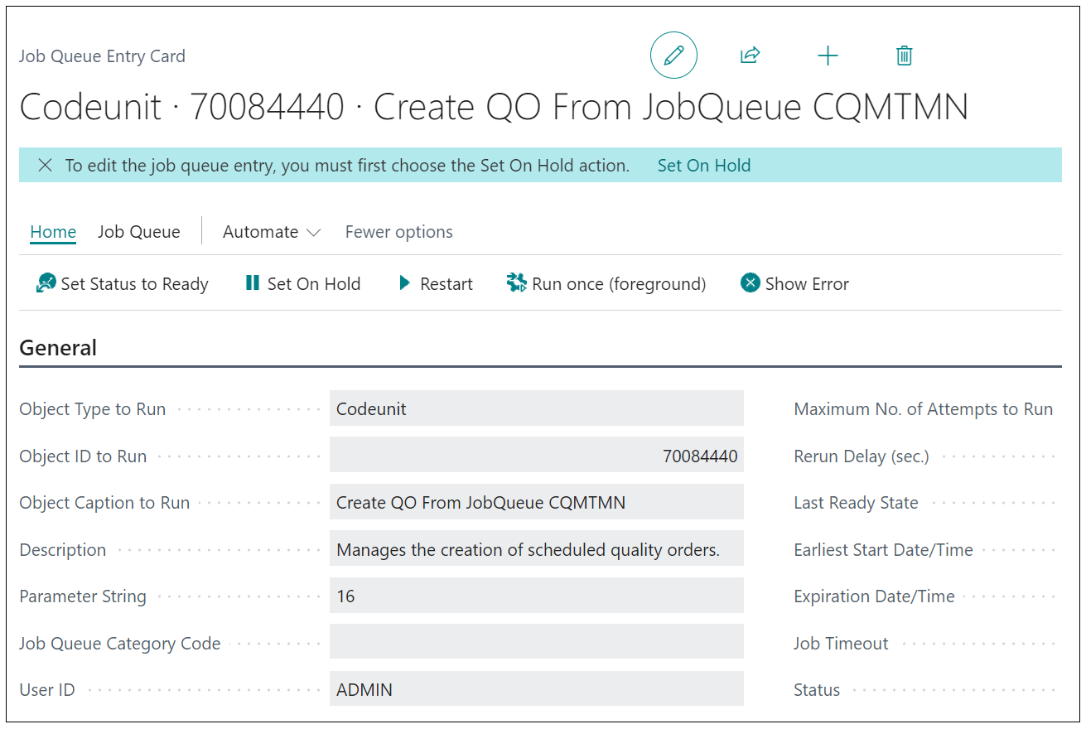Click the Set On Hold link
1086x729 pixels.
[x=703, y=165]
